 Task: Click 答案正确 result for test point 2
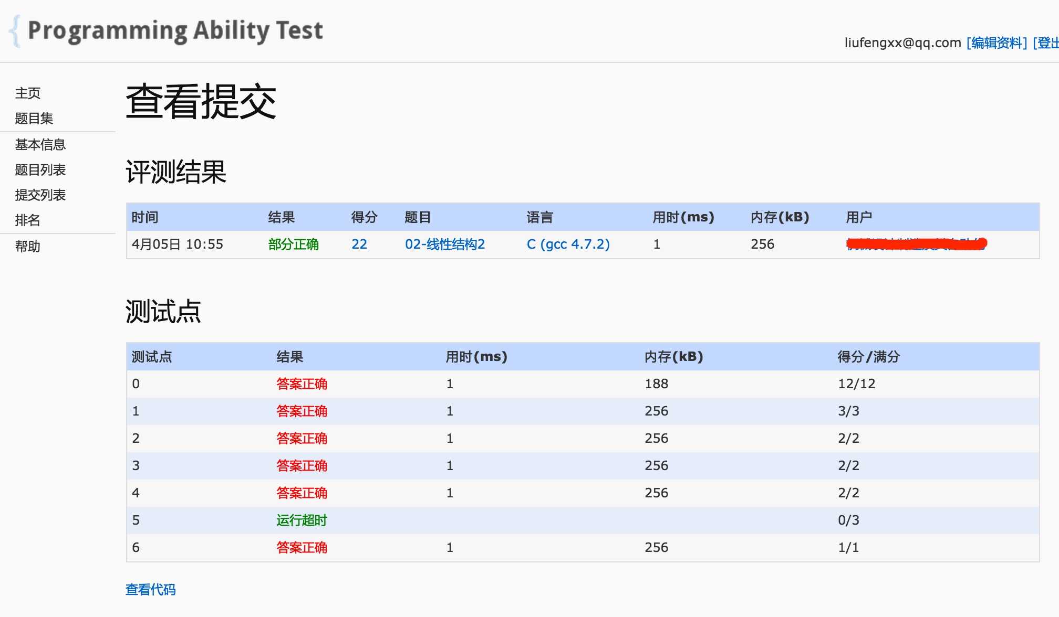coord(302,439)
